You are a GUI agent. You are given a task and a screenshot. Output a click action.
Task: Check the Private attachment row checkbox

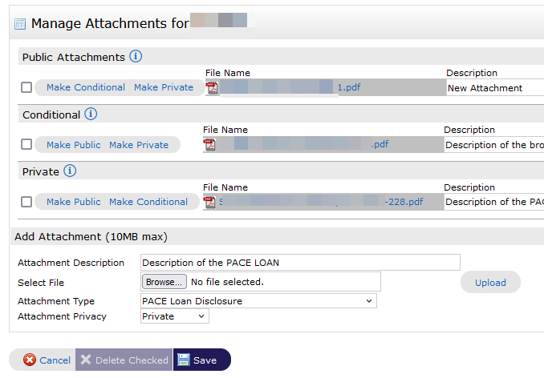pyautogui.click(x=26, y=202)
